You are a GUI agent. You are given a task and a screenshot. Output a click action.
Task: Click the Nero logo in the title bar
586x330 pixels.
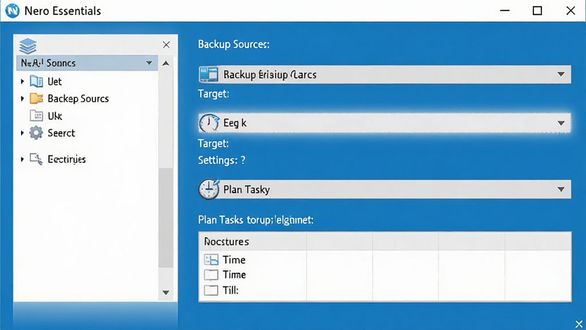pyautogui.click(x=13, y=11)
